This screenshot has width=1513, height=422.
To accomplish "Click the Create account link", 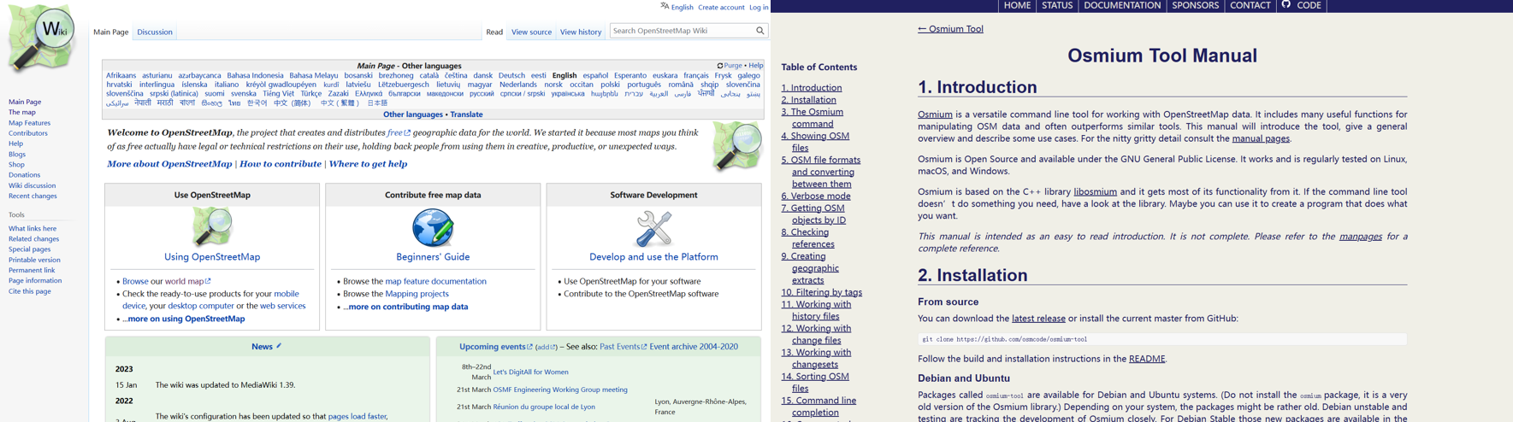I will [x=721, y=7].
